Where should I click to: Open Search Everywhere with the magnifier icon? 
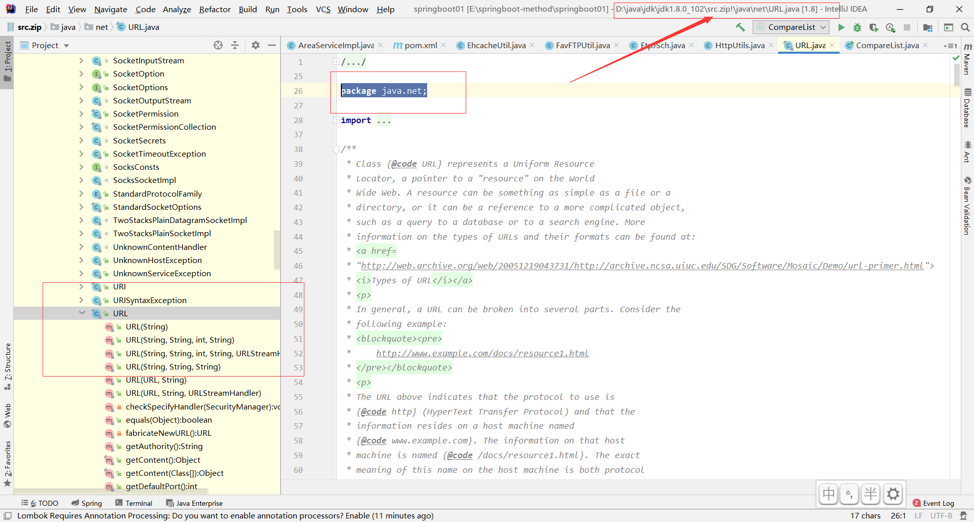(966, 27)
